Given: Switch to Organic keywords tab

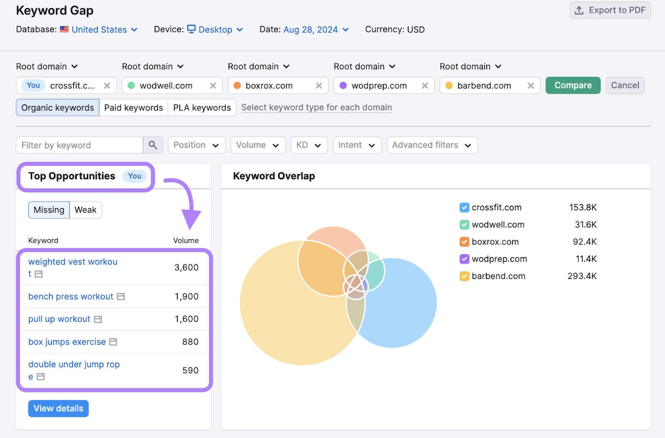Looking at the screenshot, I should (58, 108).
